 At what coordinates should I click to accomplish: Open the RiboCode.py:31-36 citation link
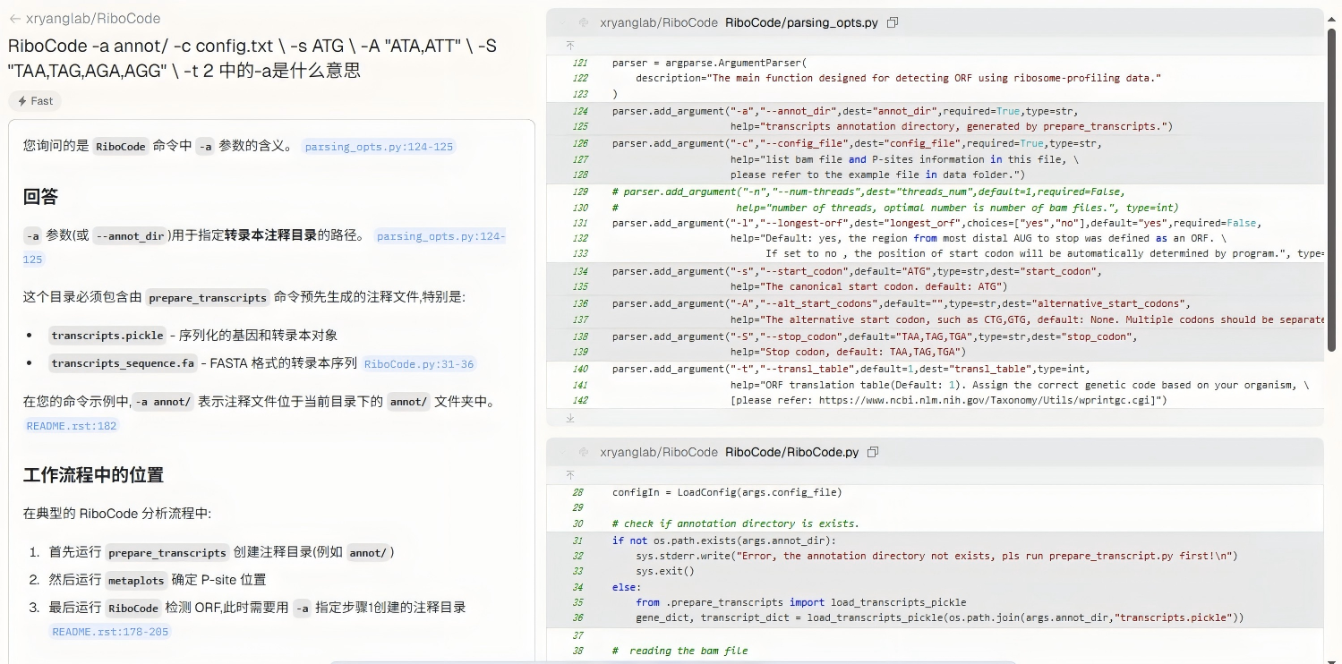pos(419,364)
